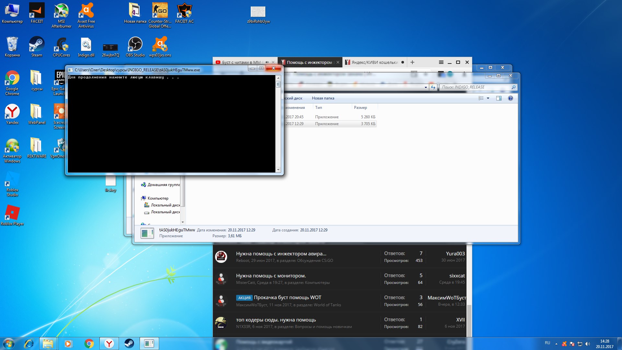Click the Explorer refresh address button
This screenshot has width=622, height=350.
click(433, 87)
